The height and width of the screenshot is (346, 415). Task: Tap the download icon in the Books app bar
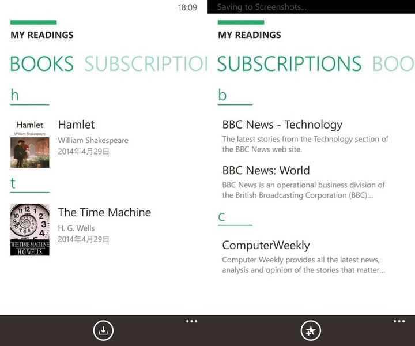(103, 330)
